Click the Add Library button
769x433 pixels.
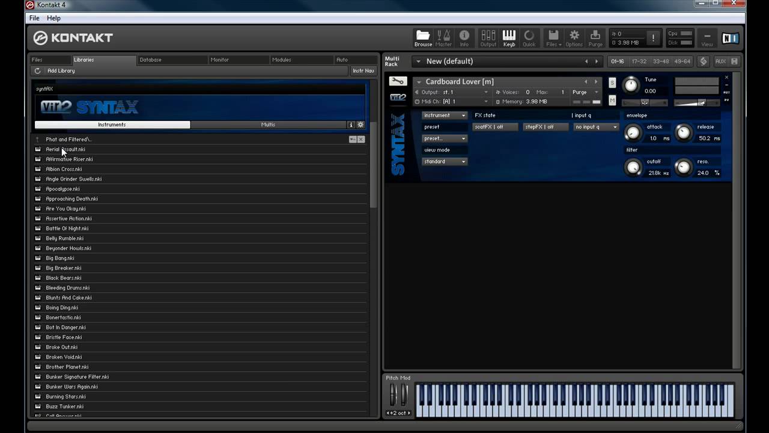tap(61, 71)
